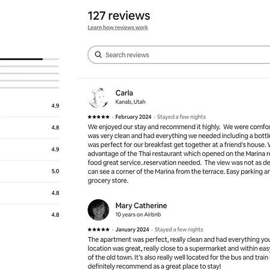The height and width of the screenshot is (270, 270).
Task: Select the January 2024 review date
Action: click(x=132, y=229)
